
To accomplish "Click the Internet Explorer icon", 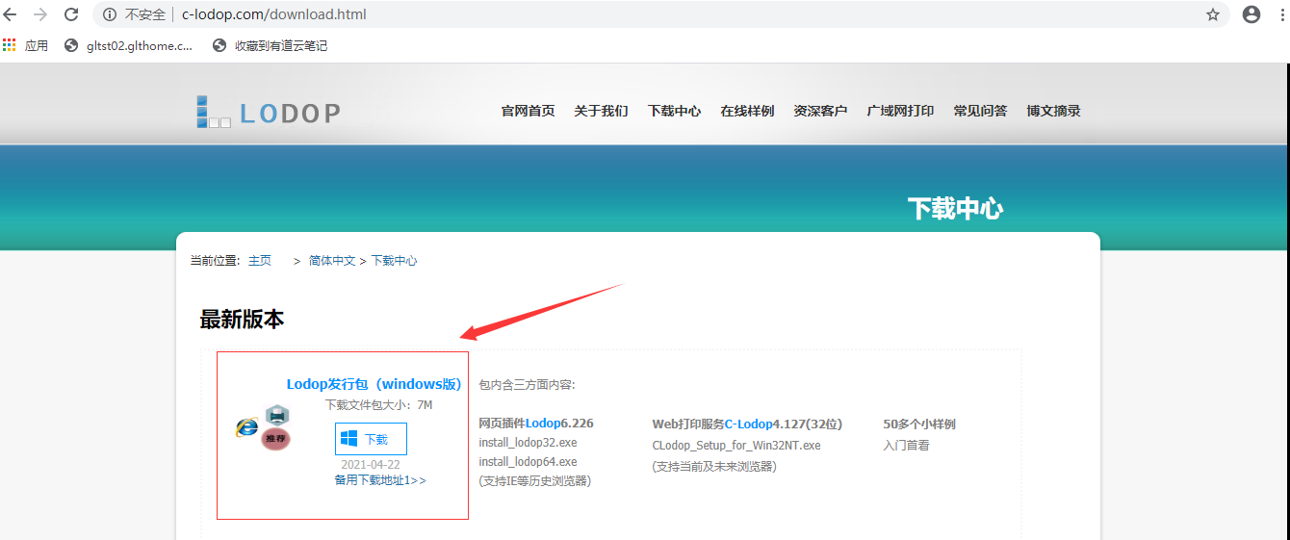I will point(247,427).
